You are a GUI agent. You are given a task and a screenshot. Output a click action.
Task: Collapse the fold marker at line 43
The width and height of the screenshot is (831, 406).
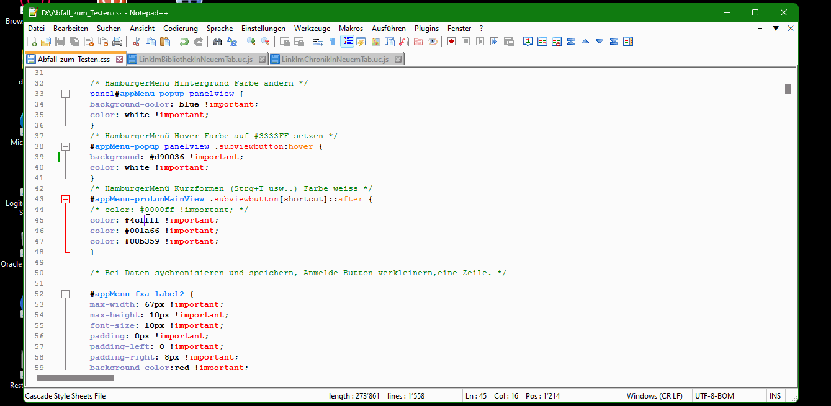(x=65, y=200)
